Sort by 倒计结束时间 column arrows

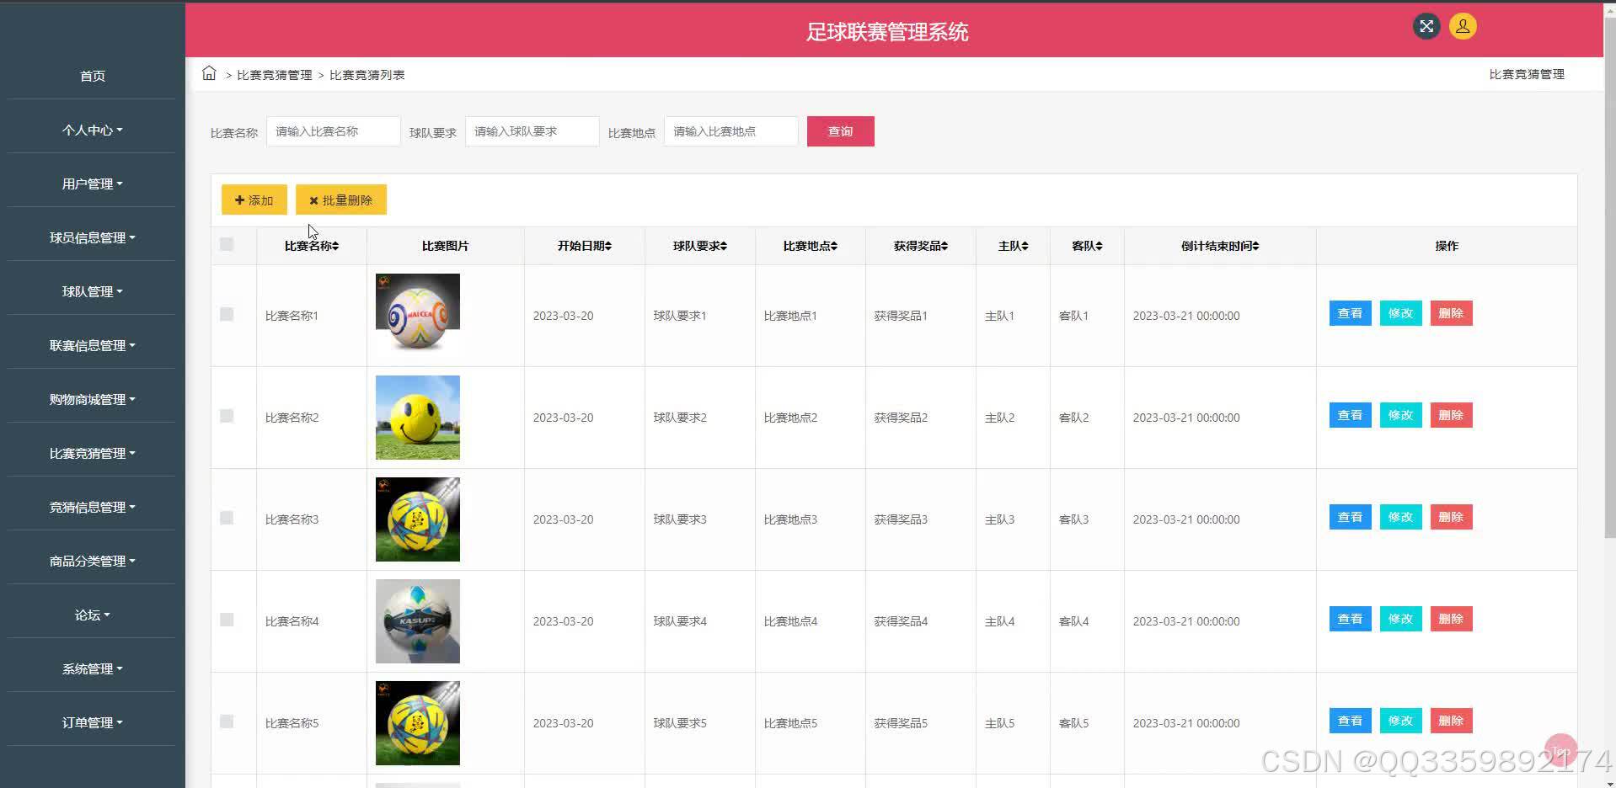tap(1255, 246)
